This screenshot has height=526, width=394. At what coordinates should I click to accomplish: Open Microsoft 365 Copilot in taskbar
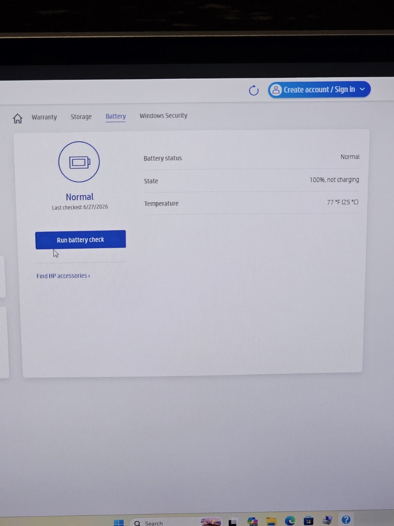253,521
